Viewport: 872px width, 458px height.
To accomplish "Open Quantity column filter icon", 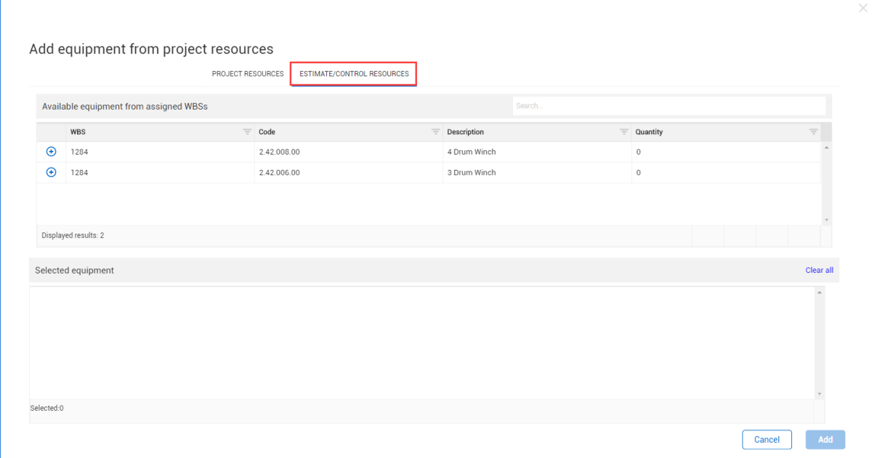I will 813,132.
